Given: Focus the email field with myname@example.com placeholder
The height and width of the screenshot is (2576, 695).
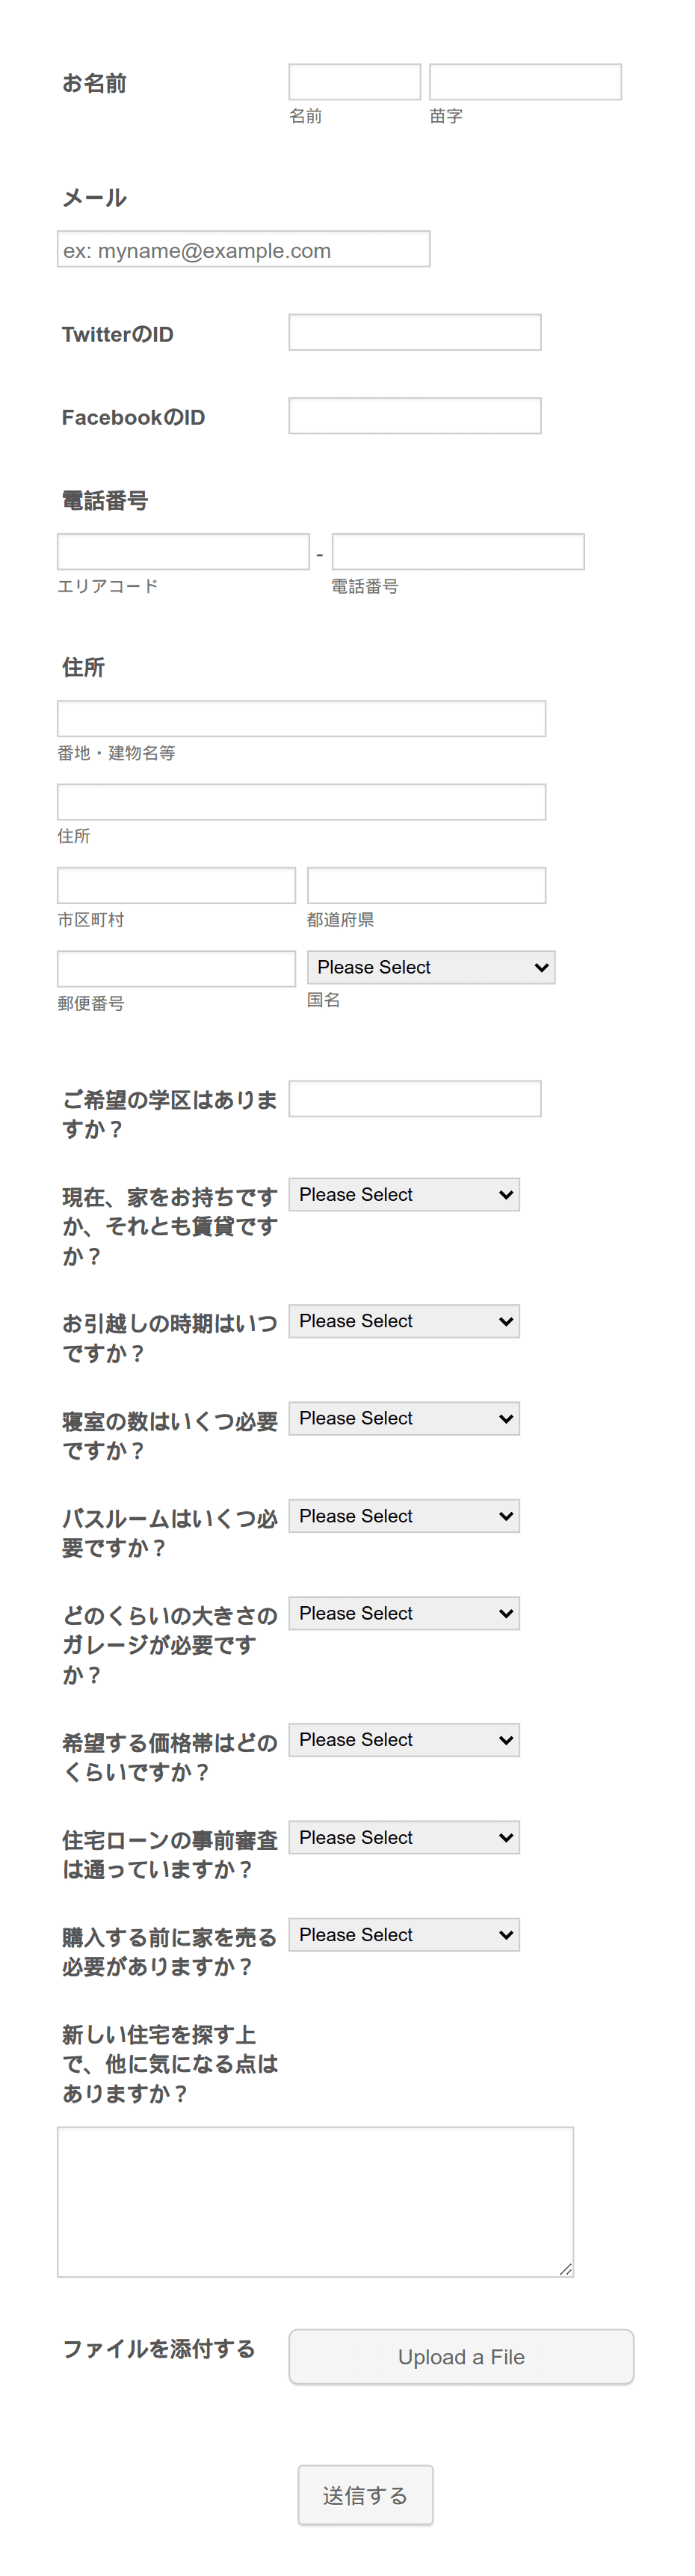Looking at the screenshot, I should click(243, 249).
